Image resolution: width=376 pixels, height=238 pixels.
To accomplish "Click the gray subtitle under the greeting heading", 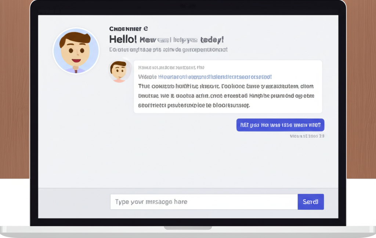I will (168, 49).
